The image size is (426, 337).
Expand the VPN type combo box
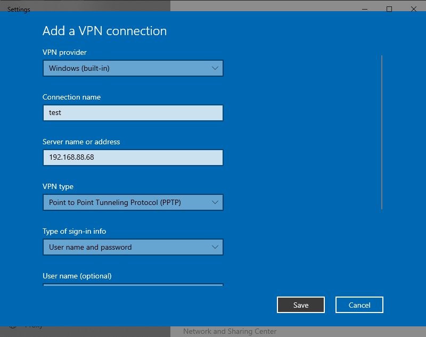point(133,202)
